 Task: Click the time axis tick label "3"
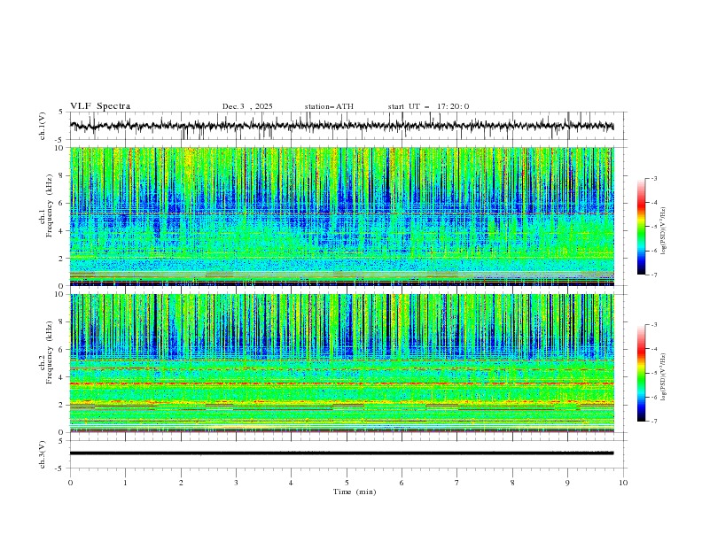click(236, 483)
